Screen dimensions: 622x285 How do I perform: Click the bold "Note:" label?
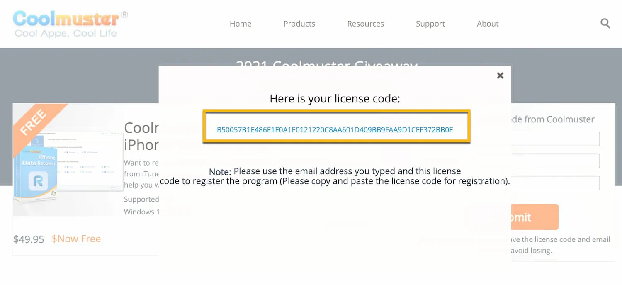(220, 172)
